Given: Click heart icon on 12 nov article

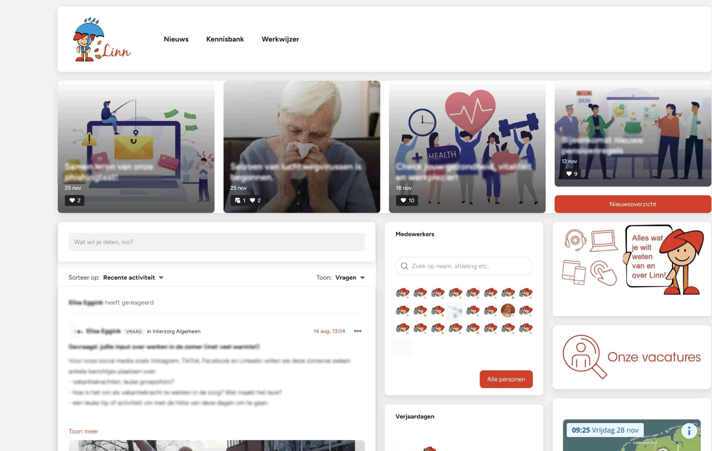Looking at the screenshot, I should click(569, 174).
